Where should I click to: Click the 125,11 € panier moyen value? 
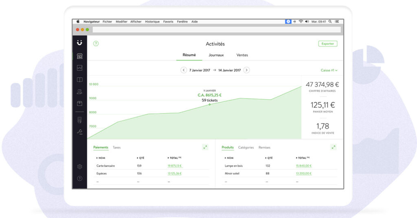323,105
